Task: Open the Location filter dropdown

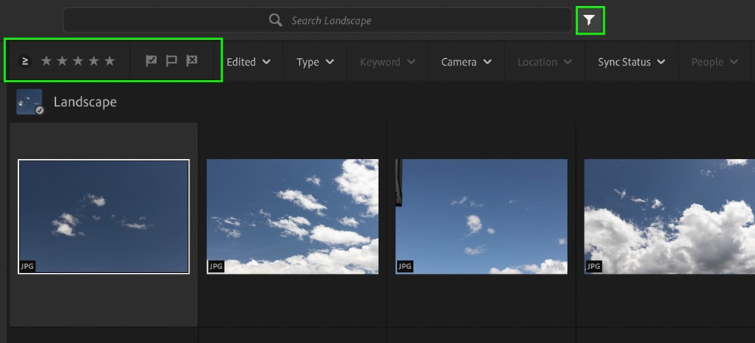Action: tap(545, 62)
